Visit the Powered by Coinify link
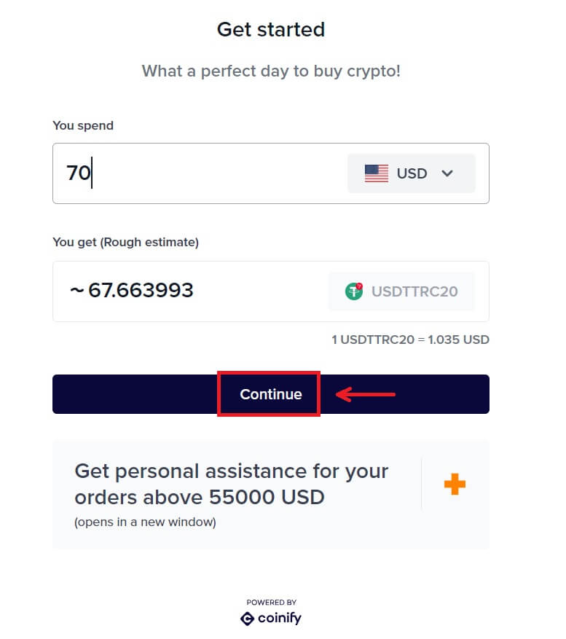Screen dimensions: 566x639 click(x=270, y=612)
